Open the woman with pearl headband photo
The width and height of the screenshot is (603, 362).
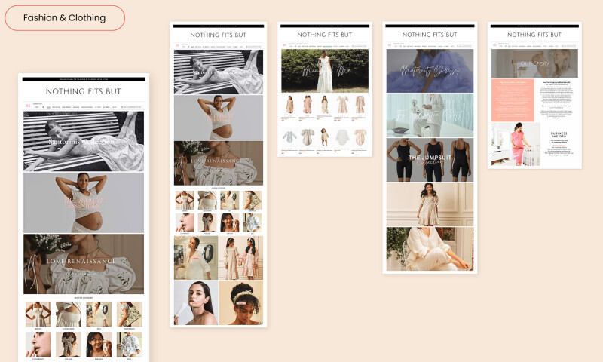(240, 303)
